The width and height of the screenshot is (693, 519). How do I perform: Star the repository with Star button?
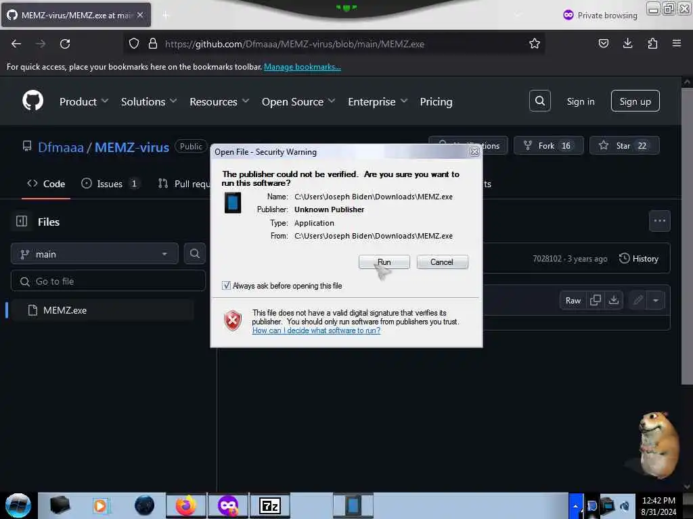[624, 145]
